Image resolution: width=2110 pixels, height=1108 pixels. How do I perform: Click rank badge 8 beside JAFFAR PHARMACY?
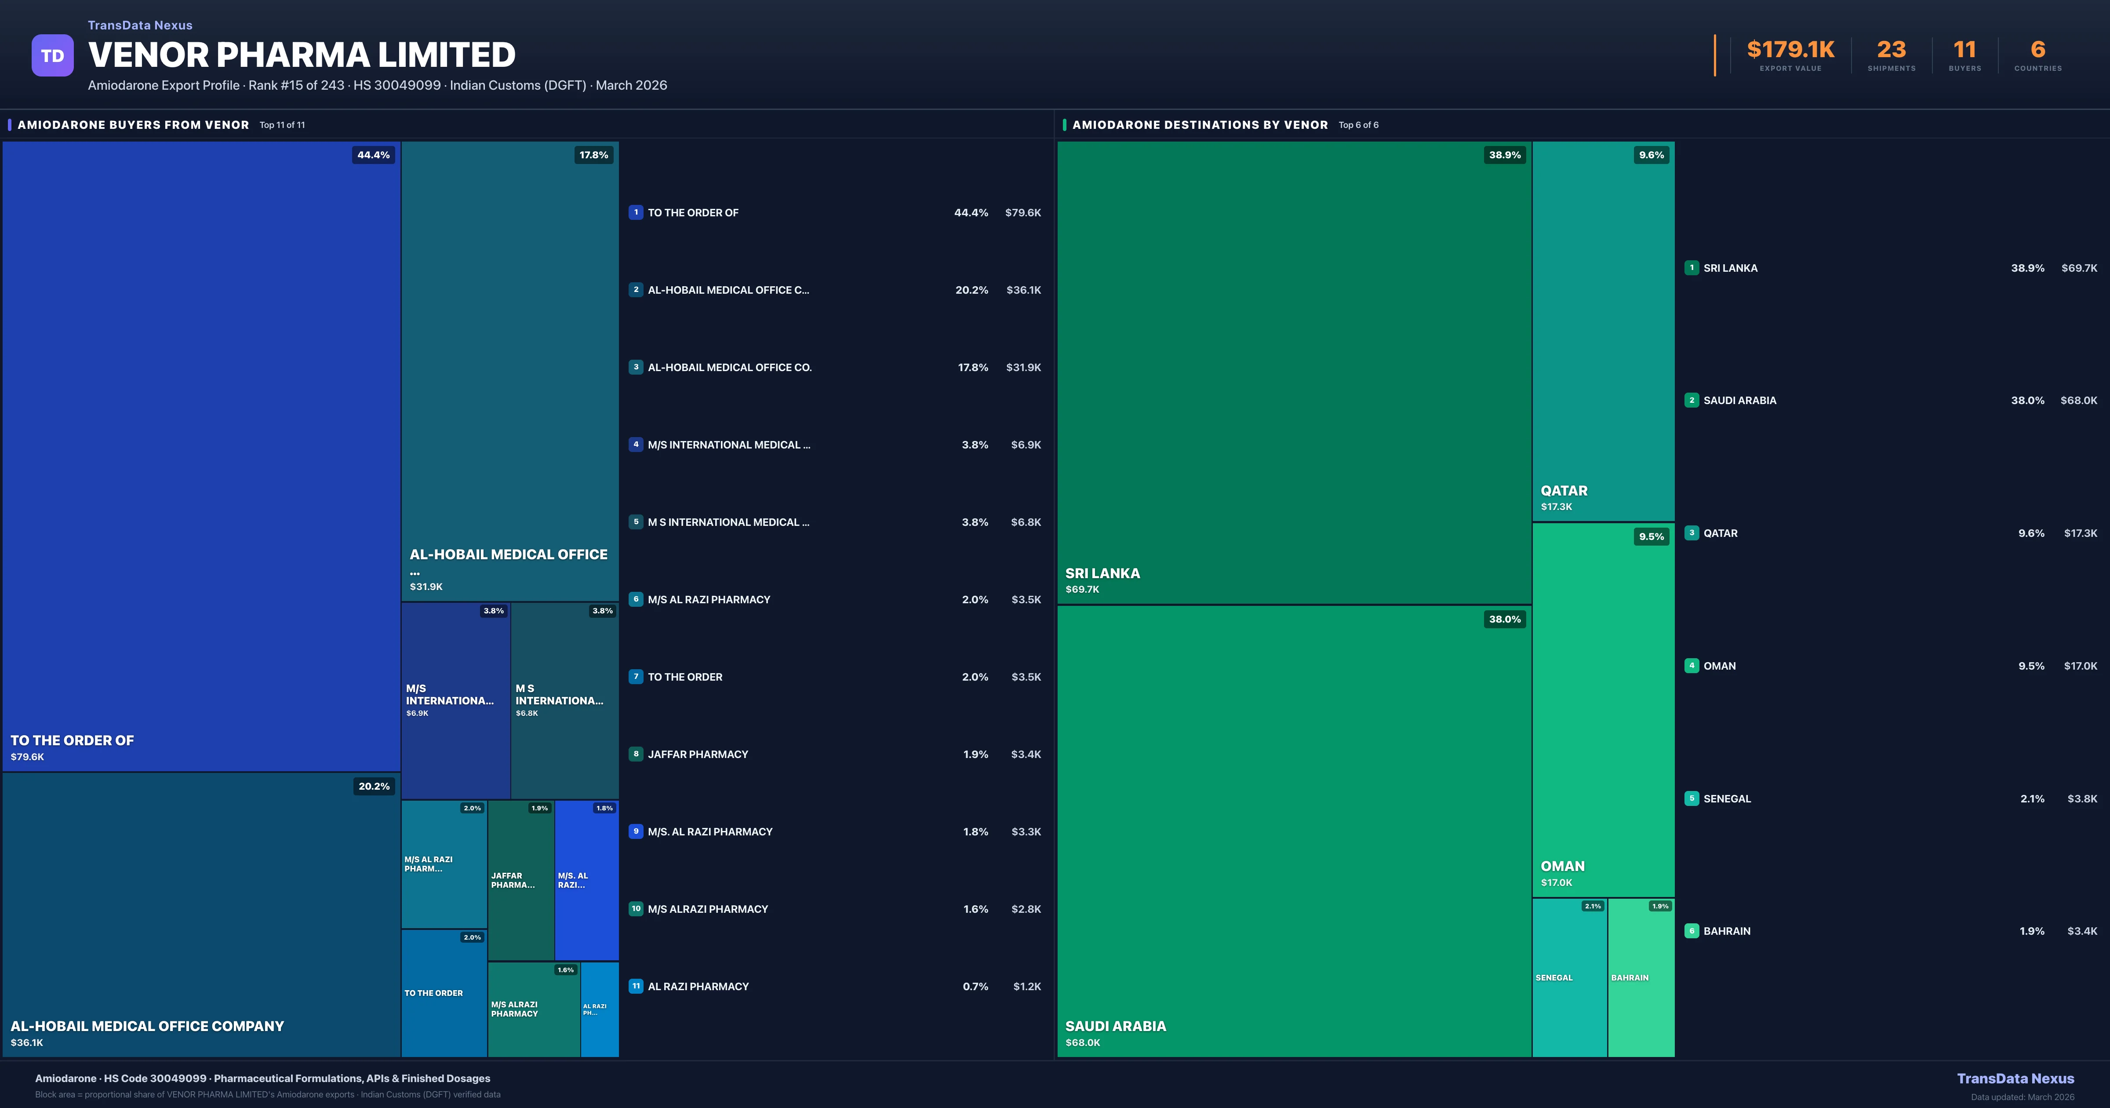(x=636, y=754)
